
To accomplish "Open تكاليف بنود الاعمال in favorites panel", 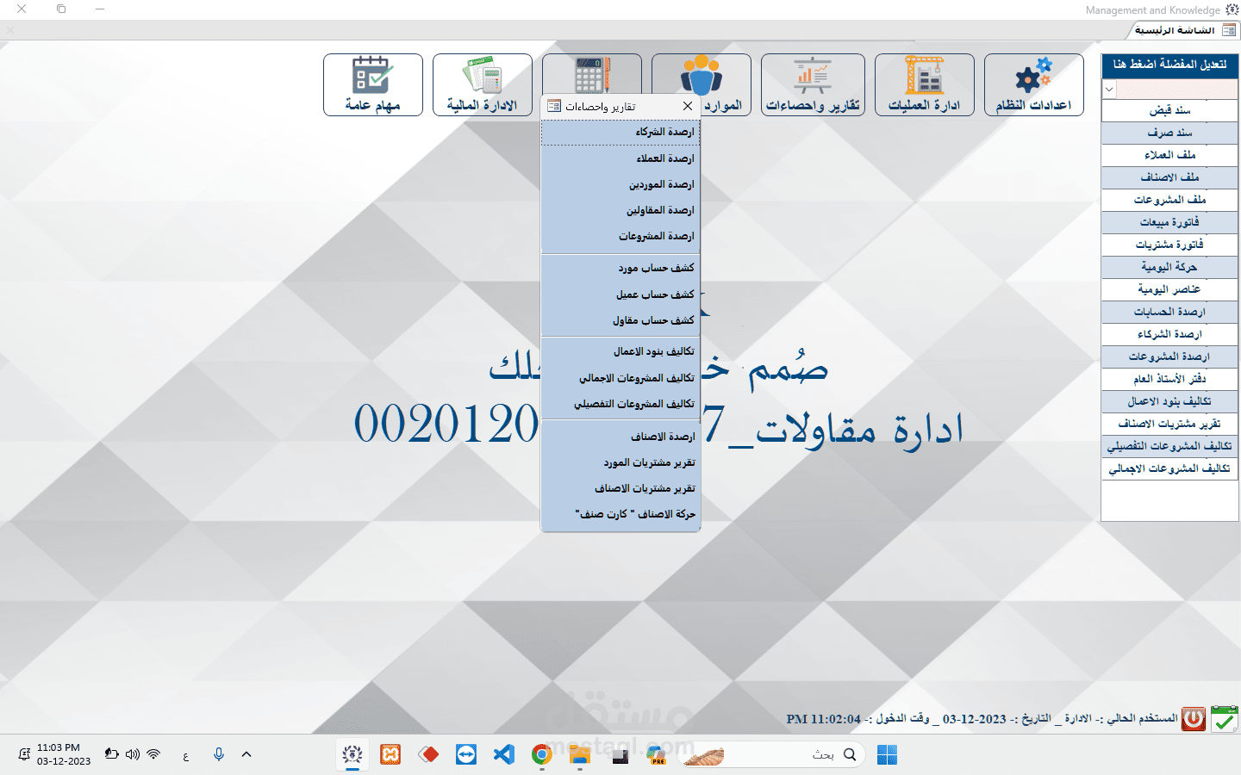I will tap(1169, 401).
